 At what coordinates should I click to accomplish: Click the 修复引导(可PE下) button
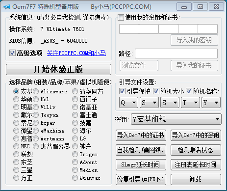tap(141, 179)
